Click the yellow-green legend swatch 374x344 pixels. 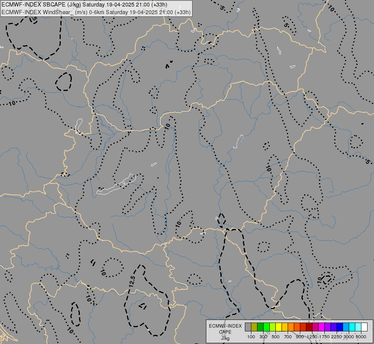click(273, 327)
